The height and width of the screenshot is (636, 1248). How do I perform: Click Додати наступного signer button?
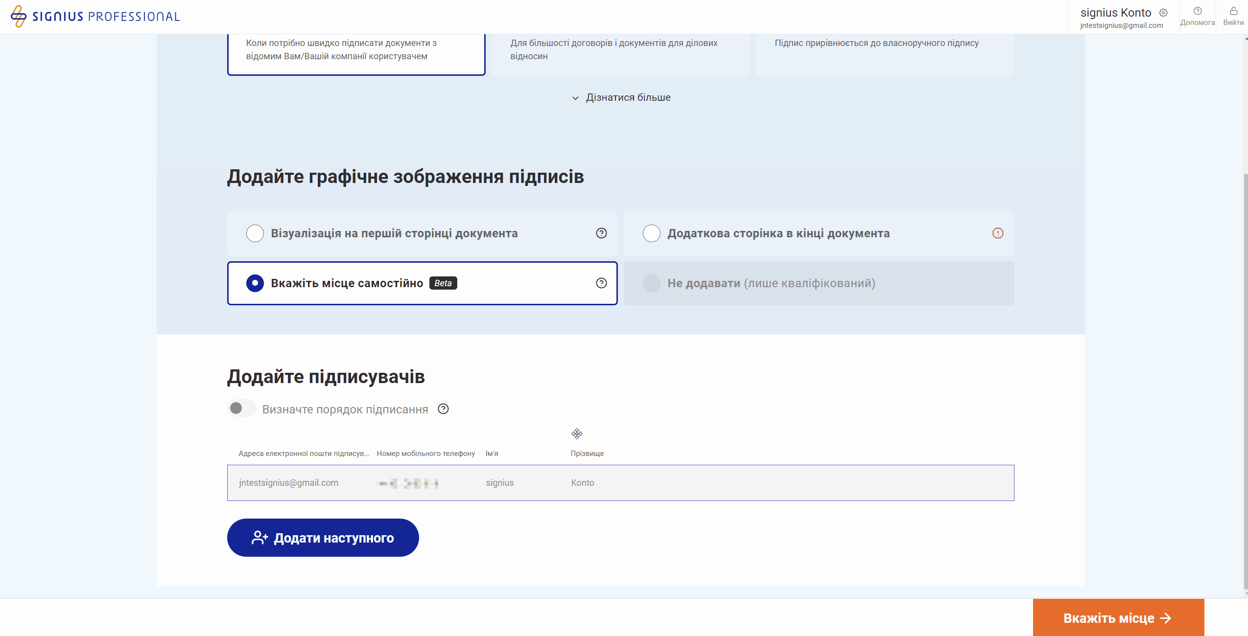[x=323, y=538]
